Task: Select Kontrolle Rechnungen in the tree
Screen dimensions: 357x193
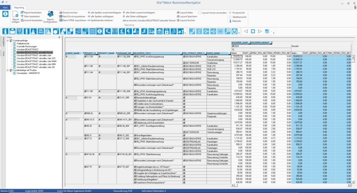Action: (26, 46)
